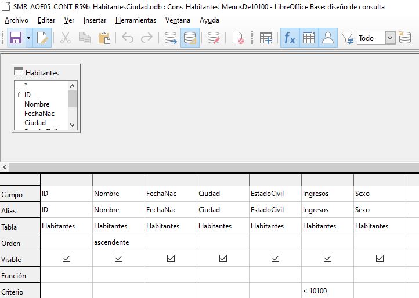Uncheck Visible for the Ingresos column
This screenshot has width=419, height=298.
(328, 258)
